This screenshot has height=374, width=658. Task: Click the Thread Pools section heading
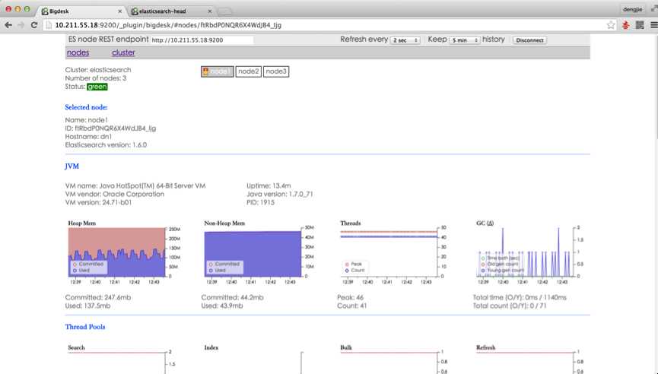click(x=85, y=327)
